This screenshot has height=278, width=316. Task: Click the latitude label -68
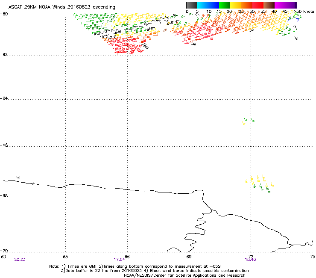4,195
